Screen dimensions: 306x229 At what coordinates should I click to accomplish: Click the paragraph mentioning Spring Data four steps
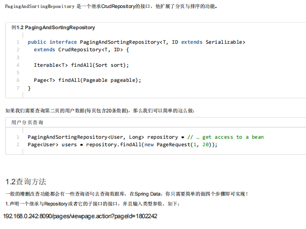(x=126, y=194)
